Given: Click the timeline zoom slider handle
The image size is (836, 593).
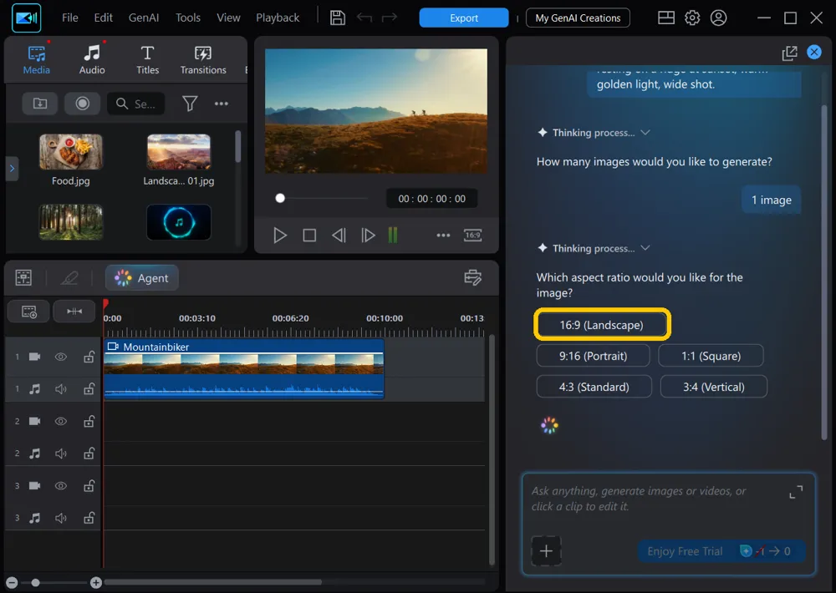Looking at the screenshot, I should tap(35, 582).
